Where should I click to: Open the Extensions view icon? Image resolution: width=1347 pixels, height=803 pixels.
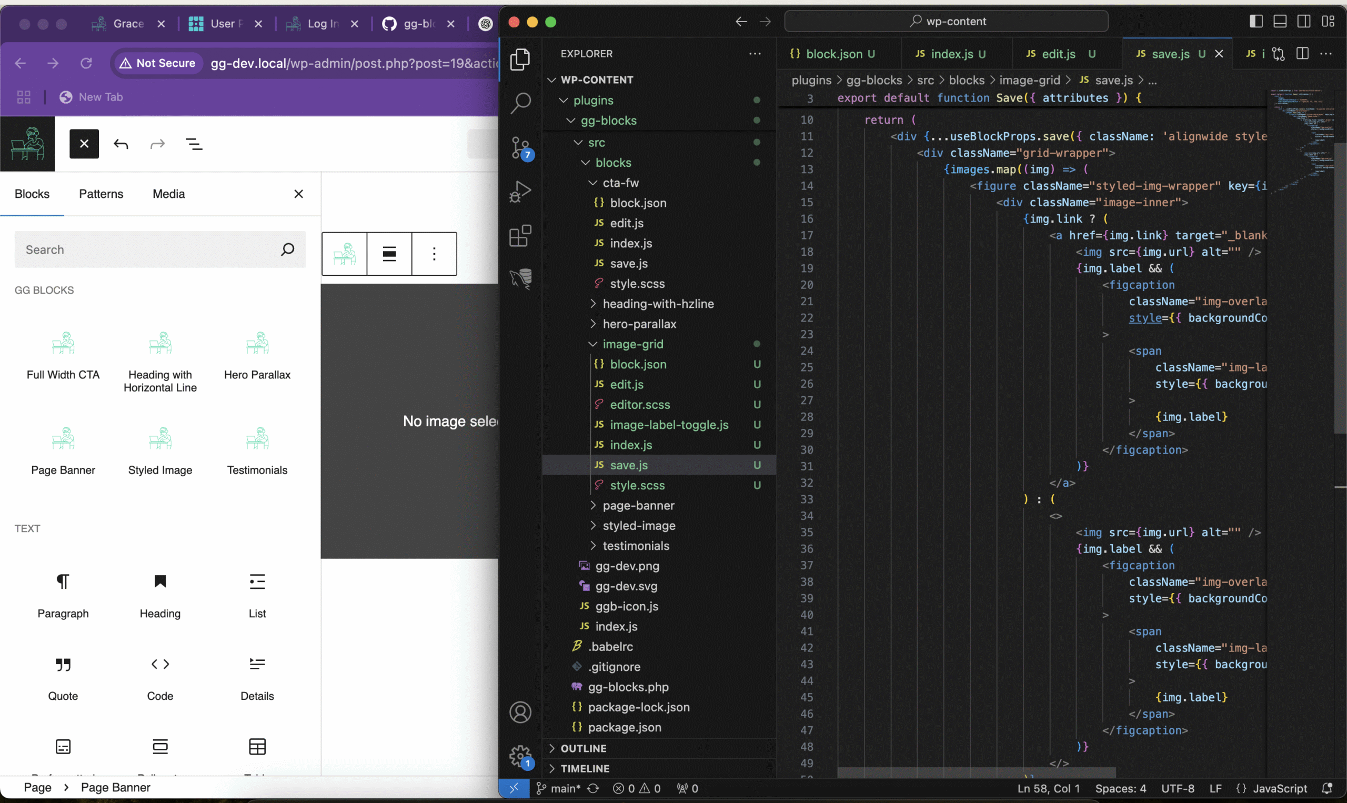point(521,236)
